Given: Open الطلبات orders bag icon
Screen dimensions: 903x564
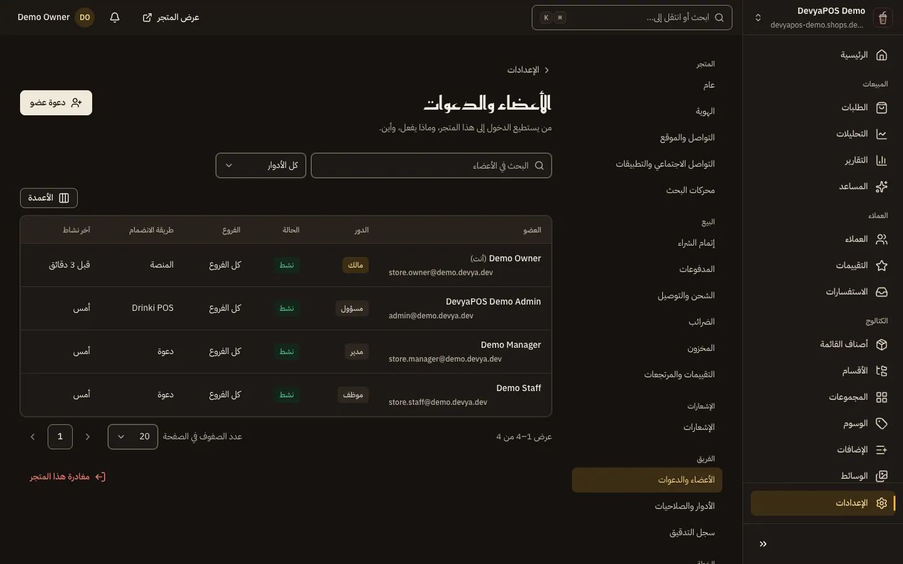Looking at the screenshot, I should pos(881,108).
